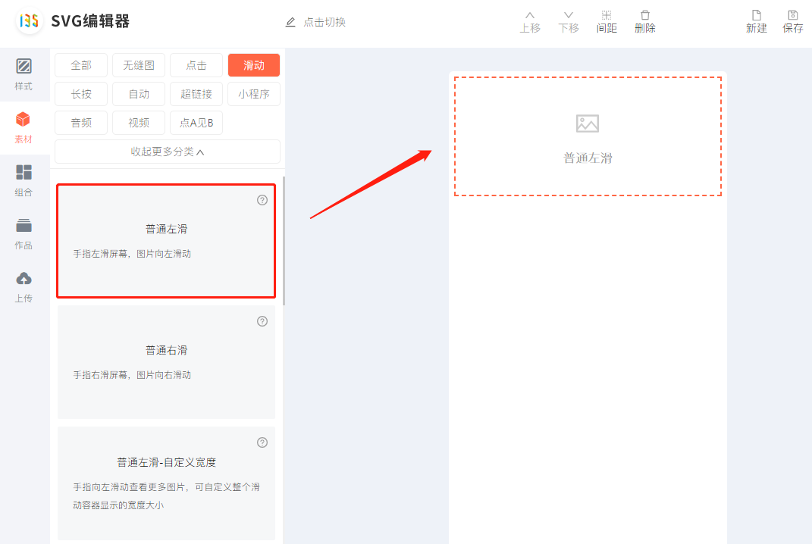
Task: Open the 组合 combination panel
Action: pos(24,180)
